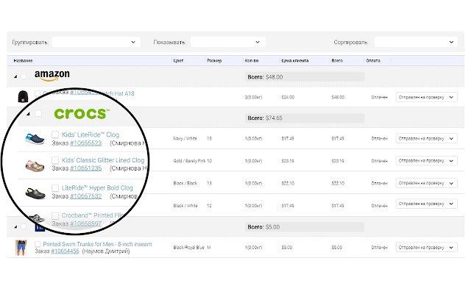Select the Printed Swim Trunks checkbox

tap(38, 244)
